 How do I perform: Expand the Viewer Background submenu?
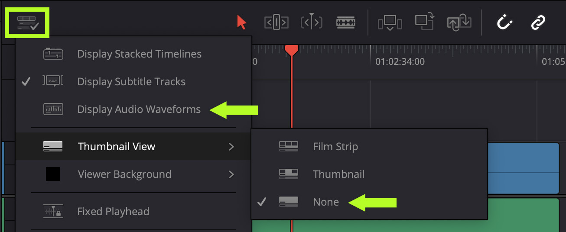pyautogui.click(x=124, y=174)
